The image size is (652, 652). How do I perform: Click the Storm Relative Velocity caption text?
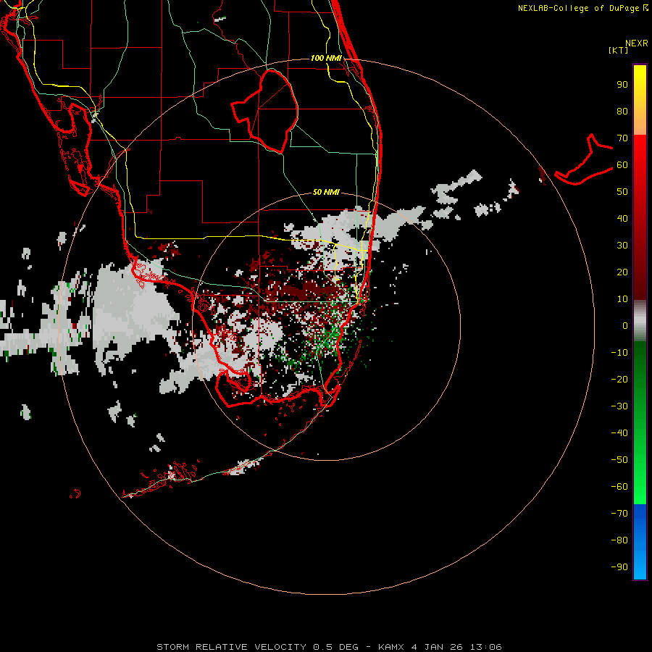329,647
